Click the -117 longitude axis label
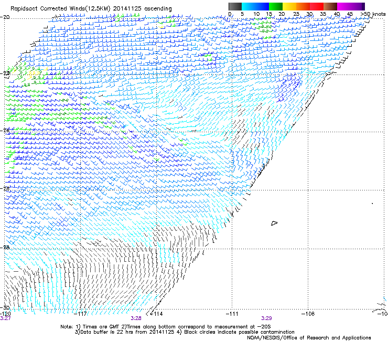The height and width of the screenshot is (341, 388). click(81, 314)
